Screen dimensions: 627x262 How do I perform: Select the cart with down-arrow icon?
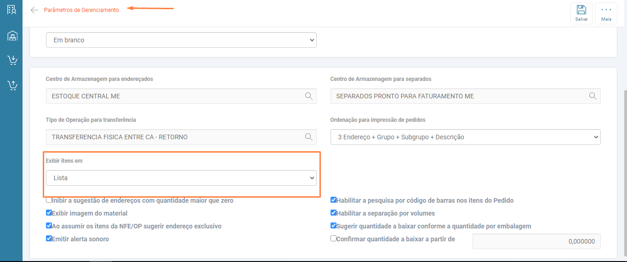(12, 60)
